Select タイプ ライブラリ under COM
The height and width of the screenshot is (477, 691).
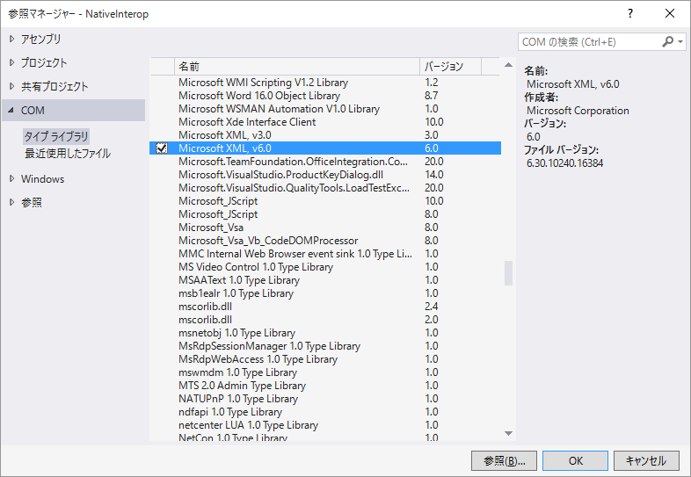56,136
